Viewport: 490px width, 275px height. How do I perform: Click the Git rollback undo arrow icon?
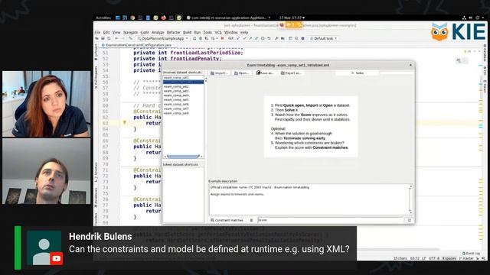[269, 38]
